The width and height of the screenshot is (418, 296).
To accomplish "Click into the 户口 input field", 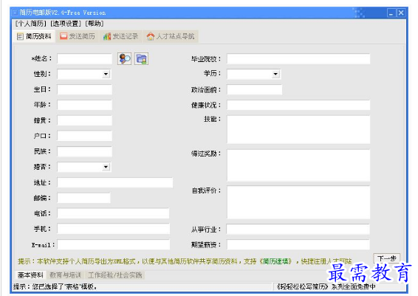I will (x=84, y=136).
